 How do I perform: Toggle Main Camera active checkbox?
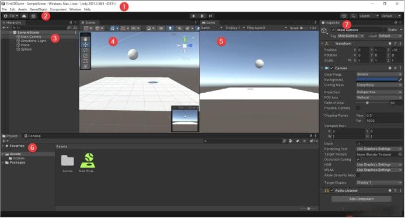[x=333, y=30]
